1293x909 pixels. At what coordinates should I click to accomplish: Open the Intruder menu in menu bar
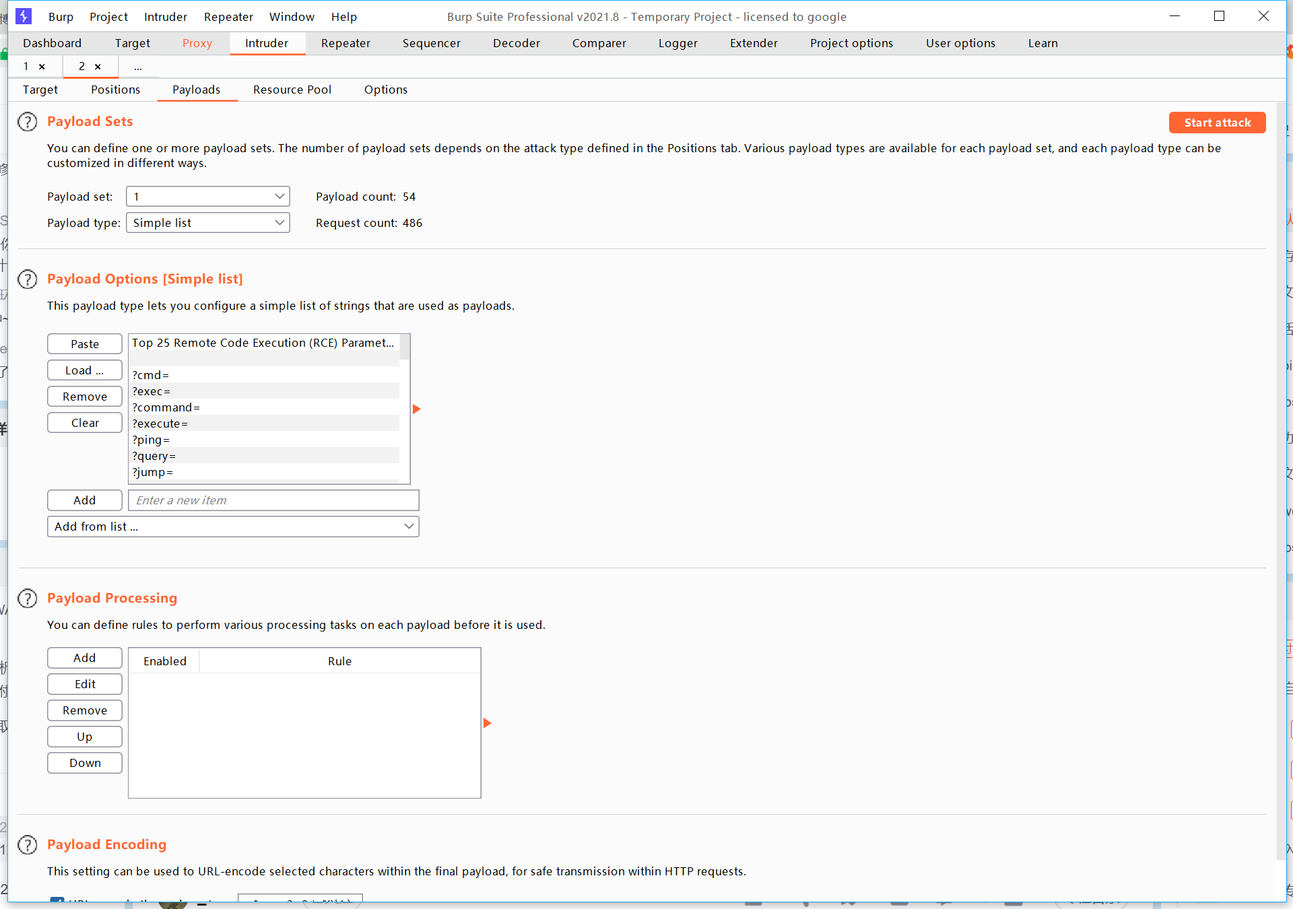pos(165,17)
